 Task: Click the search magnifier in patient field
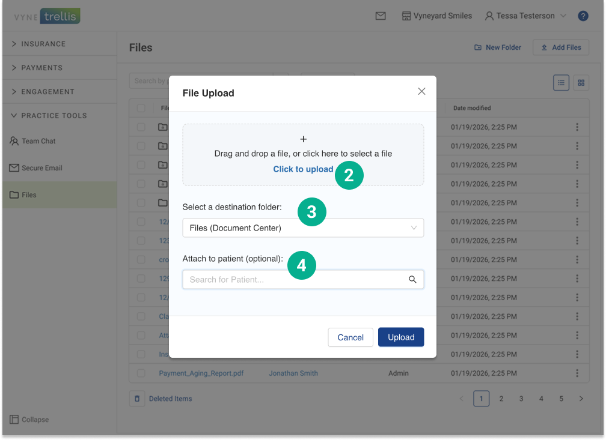pos(412,280)
